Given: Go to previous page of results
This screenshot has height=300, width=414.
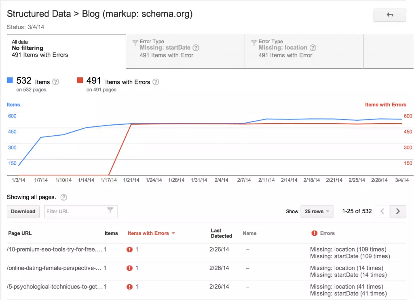Looking at the screenshot, I should point(382,212).
